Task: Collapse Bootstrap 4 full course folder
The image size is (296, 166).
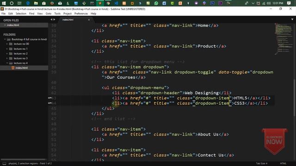Action: click(x=5, y=39)
